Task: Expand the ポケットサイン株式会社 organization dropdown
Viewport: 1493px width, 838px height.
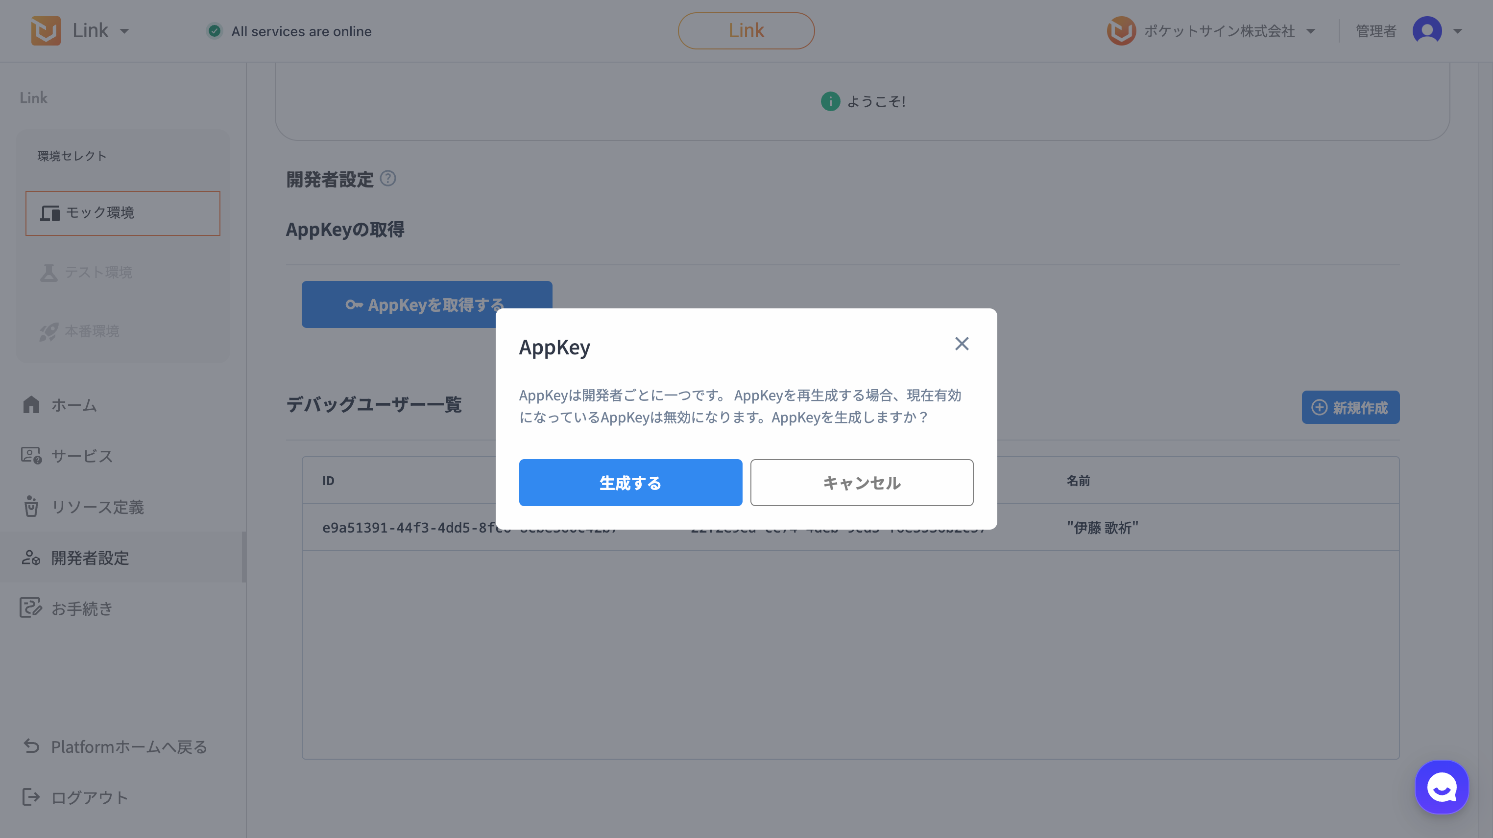Action: coord(1310,31)
